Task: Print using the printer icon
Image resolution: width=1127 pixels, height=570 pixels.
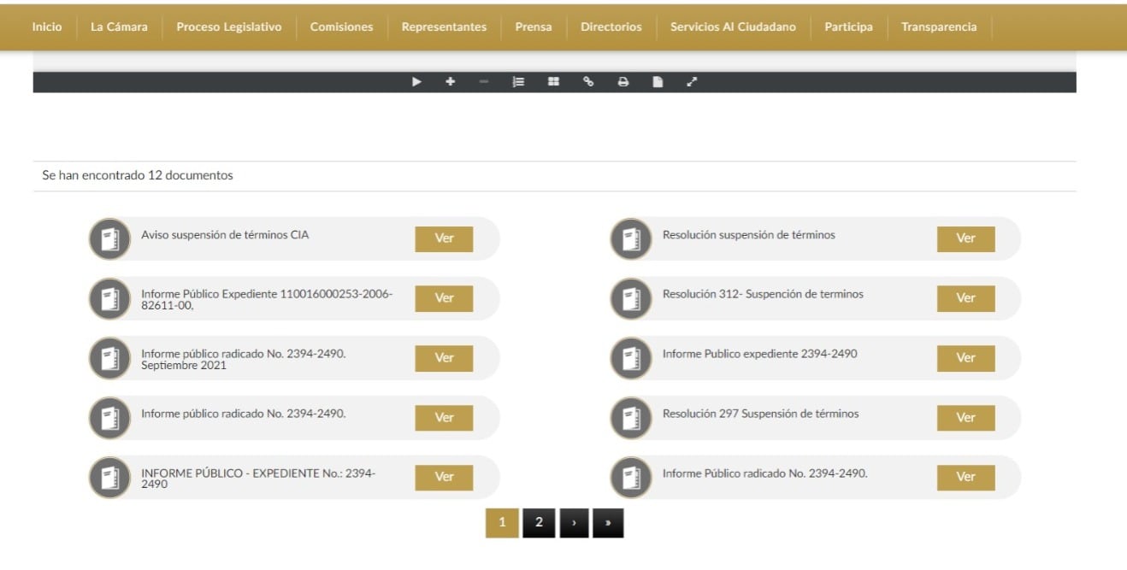Action: pos(623,81)
